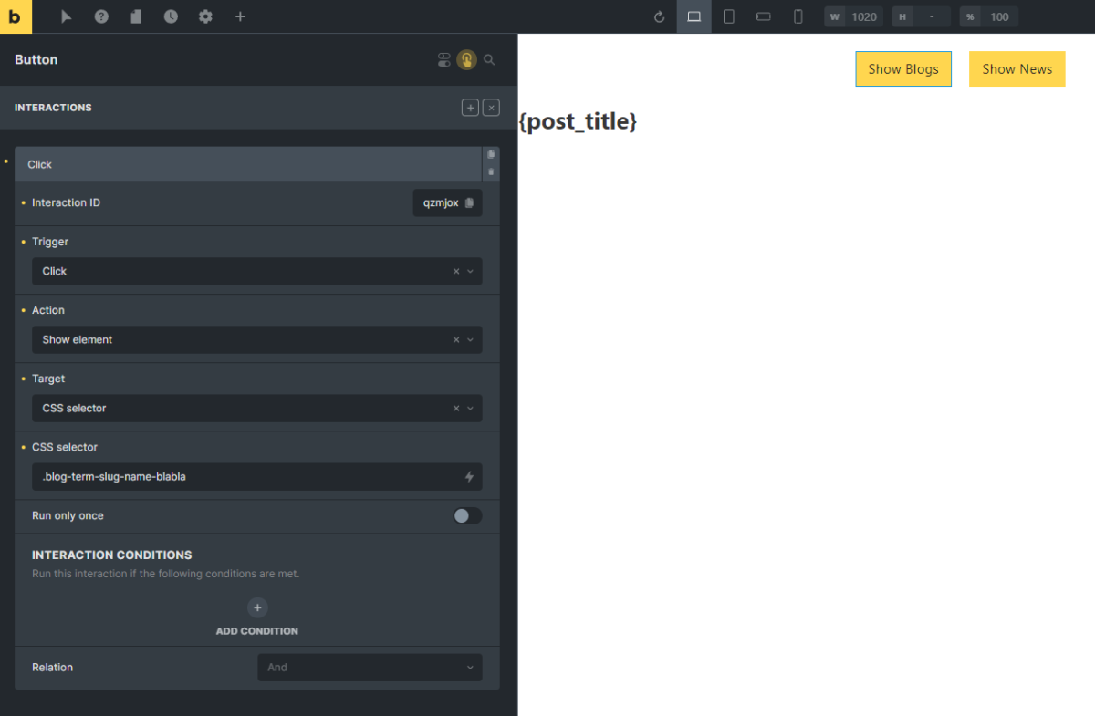Viewport: 1095px width, 716px height.
Task: Click the Help question mark icon
Action: [x=101, y=16]
